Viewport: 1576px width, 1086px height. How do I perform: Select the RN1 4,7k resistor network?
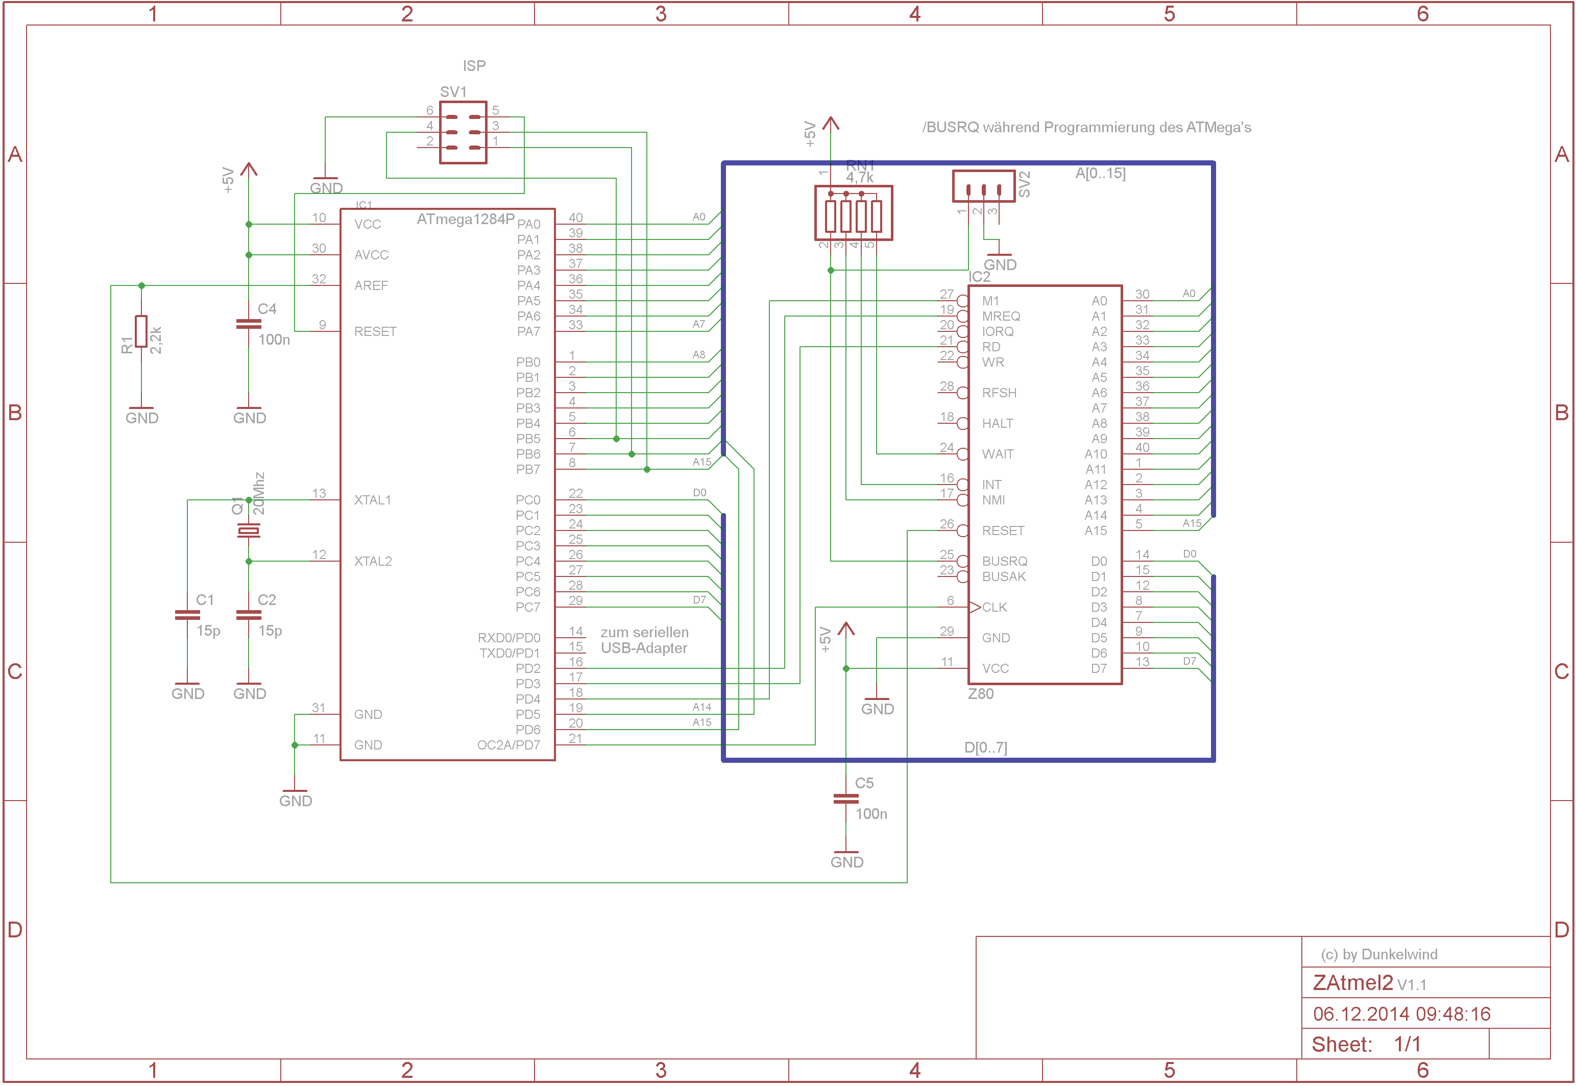coord(854,213)
